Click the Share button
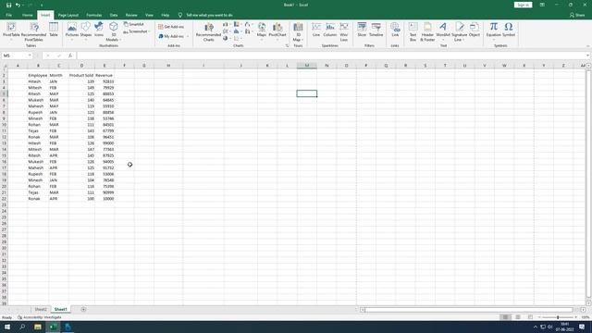592x333 pixels. [x=577, y=15]
